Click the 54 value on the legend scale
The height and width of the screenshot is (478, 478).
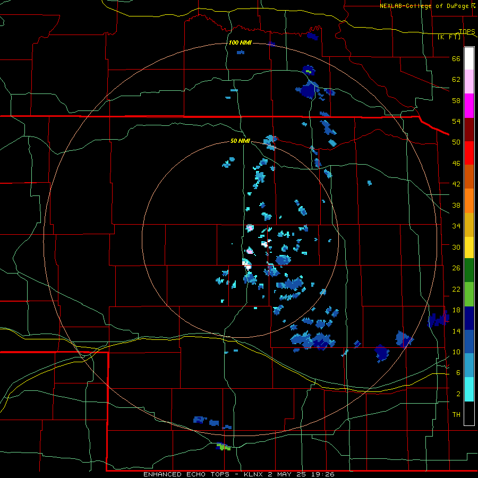click(456, 121)
